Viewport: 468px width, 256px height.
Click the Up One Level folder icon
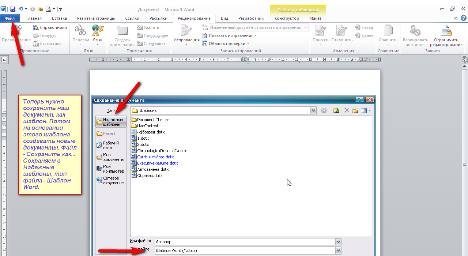[x=336, y=110]
